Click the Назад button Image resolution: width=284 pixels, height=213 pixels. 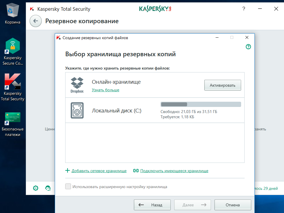152,205
